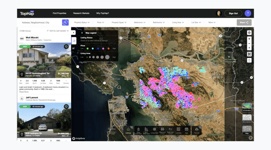The width and height of the screenshot is (271, 150).
Task: Open the Bathrooms filter dropdown
Action: pyautogui.click(x=159, y=22)
